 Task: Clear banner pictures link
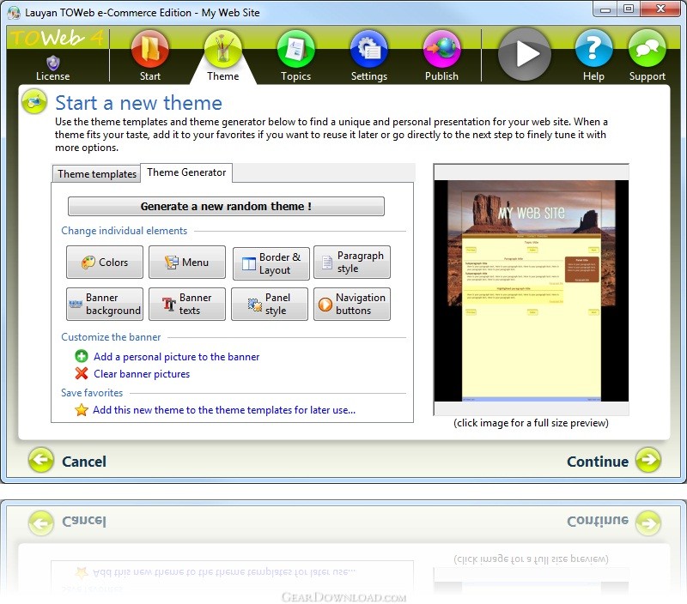[142, 374]
